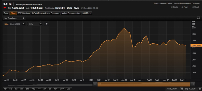Click the 2,015 price axis label
Screen dimensions: 202x91
(x=194, y=34)
